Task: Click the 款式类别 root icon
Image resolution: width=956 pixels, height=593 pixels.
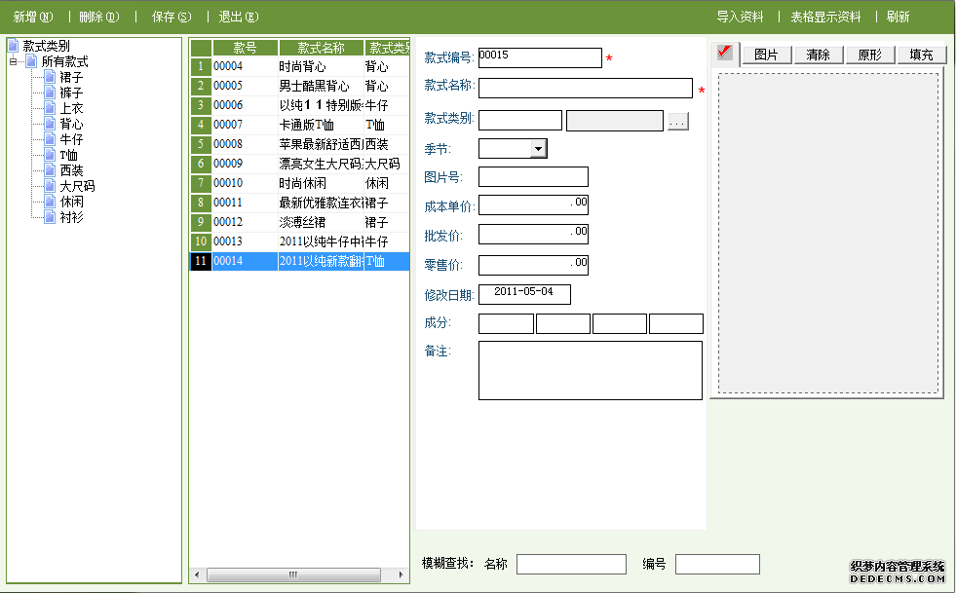Action: click(14, 46)
